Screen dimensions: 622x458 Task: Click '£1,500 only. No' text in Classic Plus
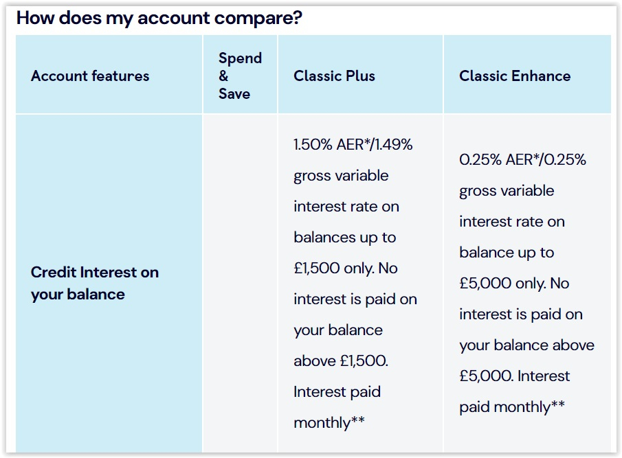tap(346, 268)
